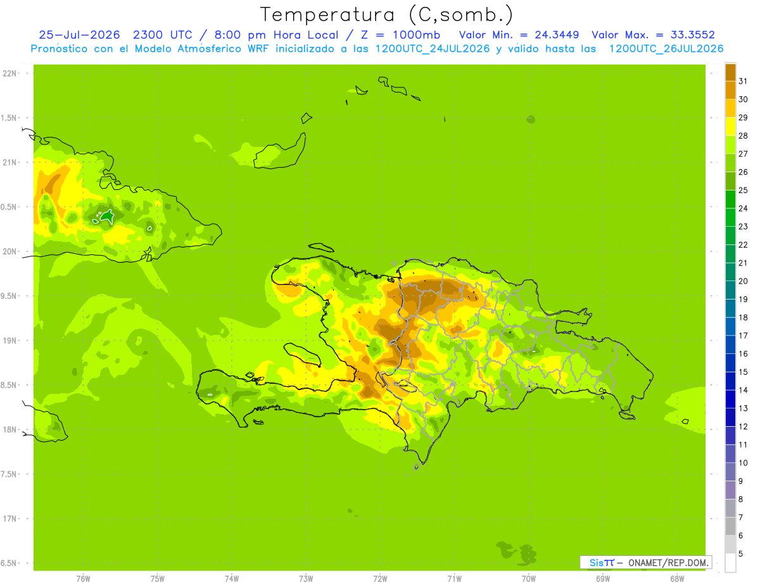Pick the purple swatch between 9 and 10
760x587 pixels.
(x=730, y=472)
